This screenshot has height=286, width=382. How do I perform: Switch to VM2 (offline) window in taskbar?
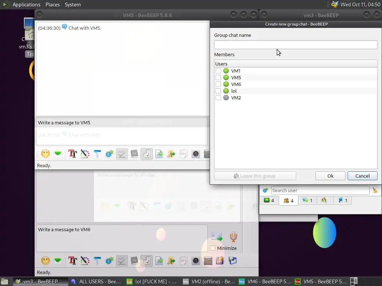pos(209,282)
